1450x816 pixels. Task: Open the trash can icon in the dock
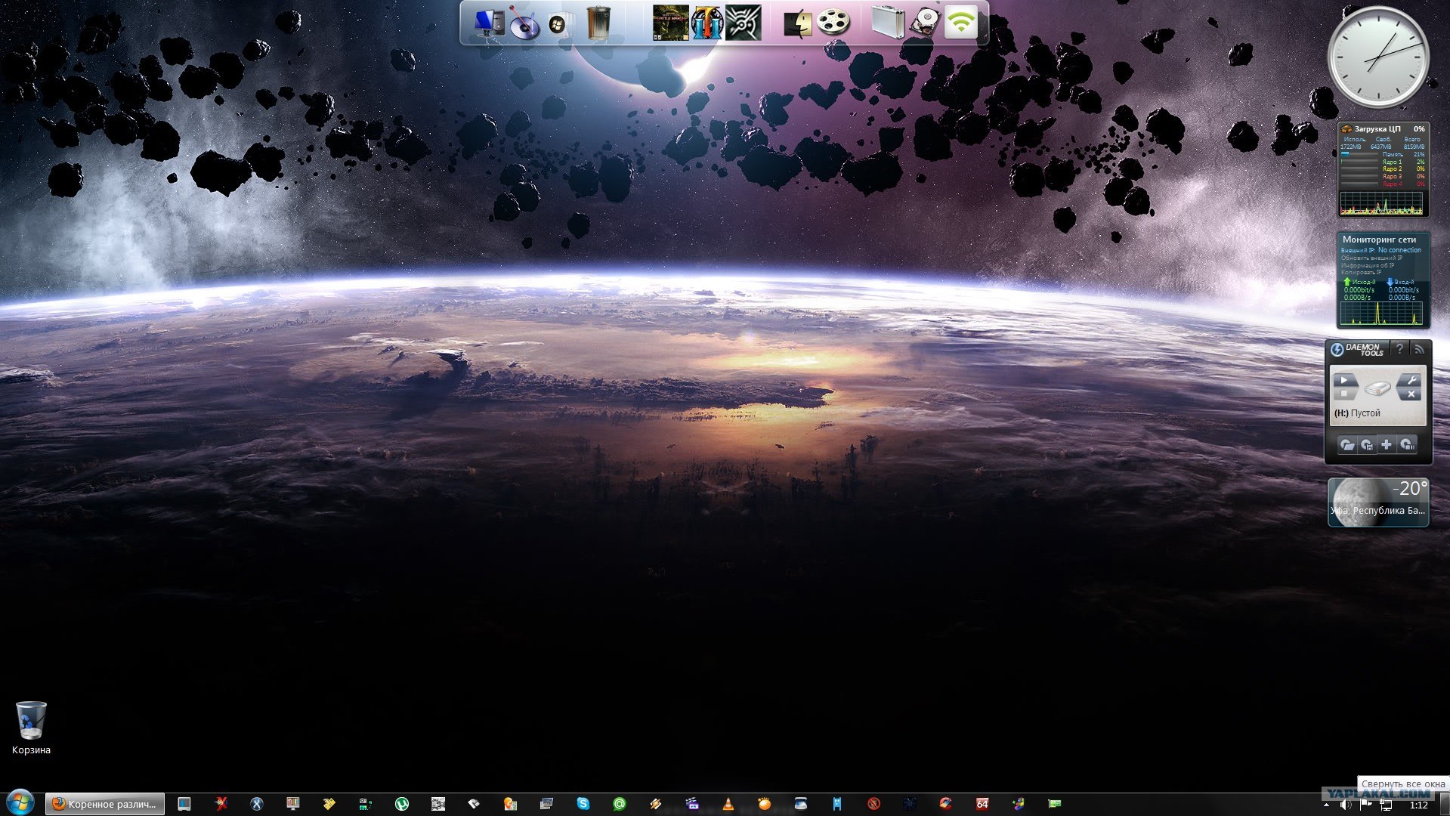(598, 23)
